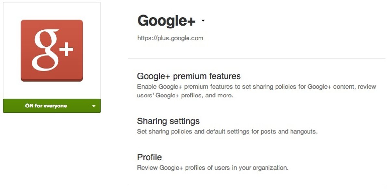Click the divider line below the Google+ URL
Screen dimensions: 390x192
256,59
